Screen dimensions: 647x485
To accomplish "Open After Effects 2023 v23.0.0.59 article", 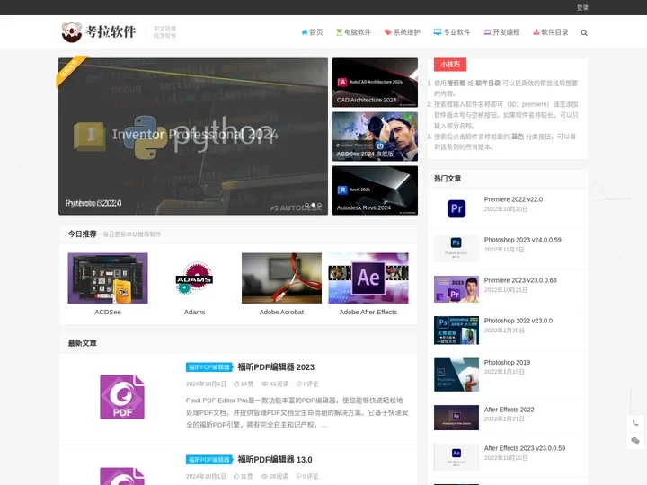I will tap(525, 448).
